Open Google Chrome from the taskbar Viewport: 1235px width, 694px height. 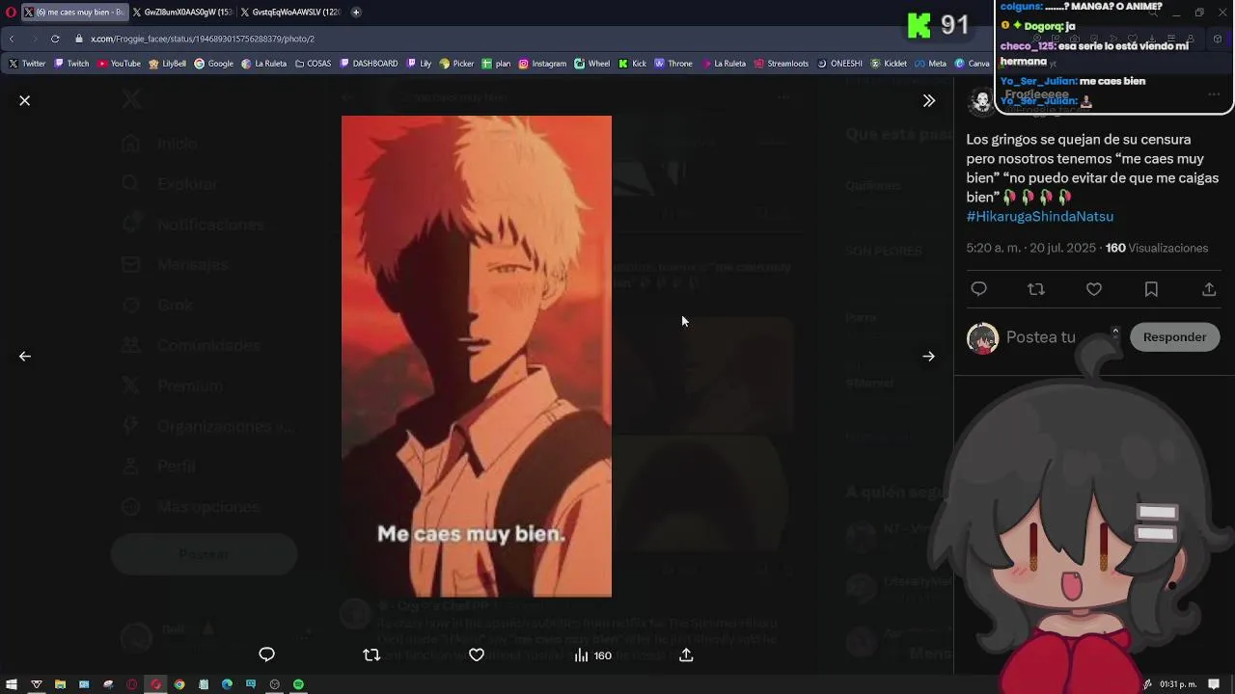point(179,684)
